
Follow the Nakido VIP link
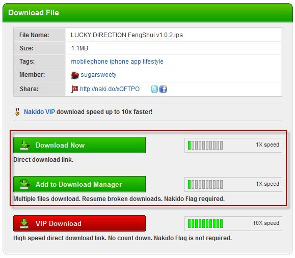tap(39, 112)
